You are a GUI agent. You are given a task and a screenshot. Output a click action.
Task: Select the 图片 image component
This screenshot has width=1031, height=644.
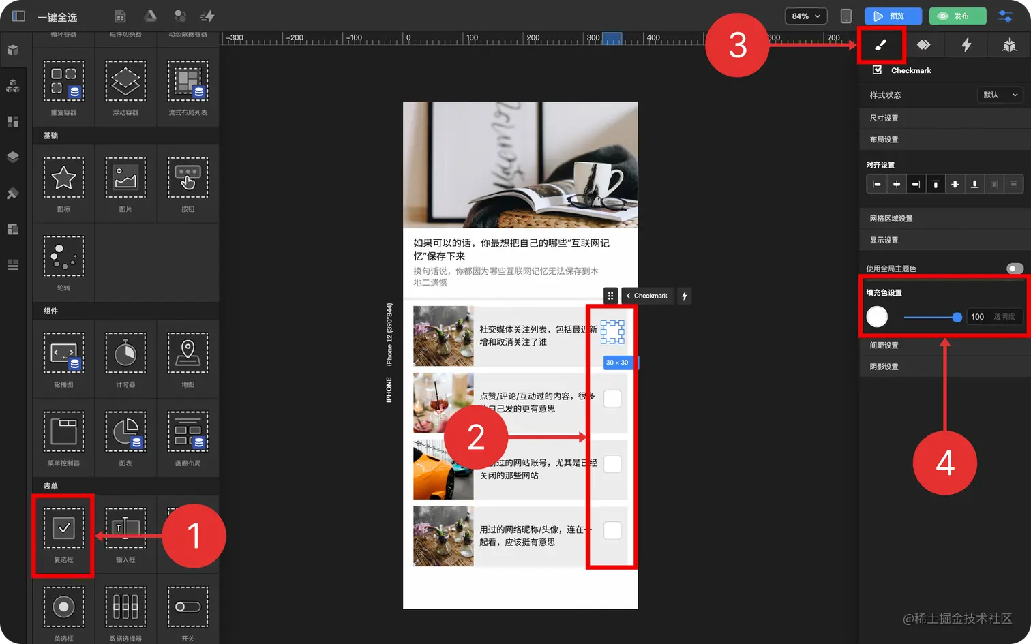pos(125,183)
